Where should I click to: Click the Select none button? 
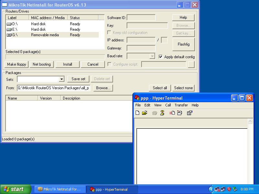[x=184, y=88]
